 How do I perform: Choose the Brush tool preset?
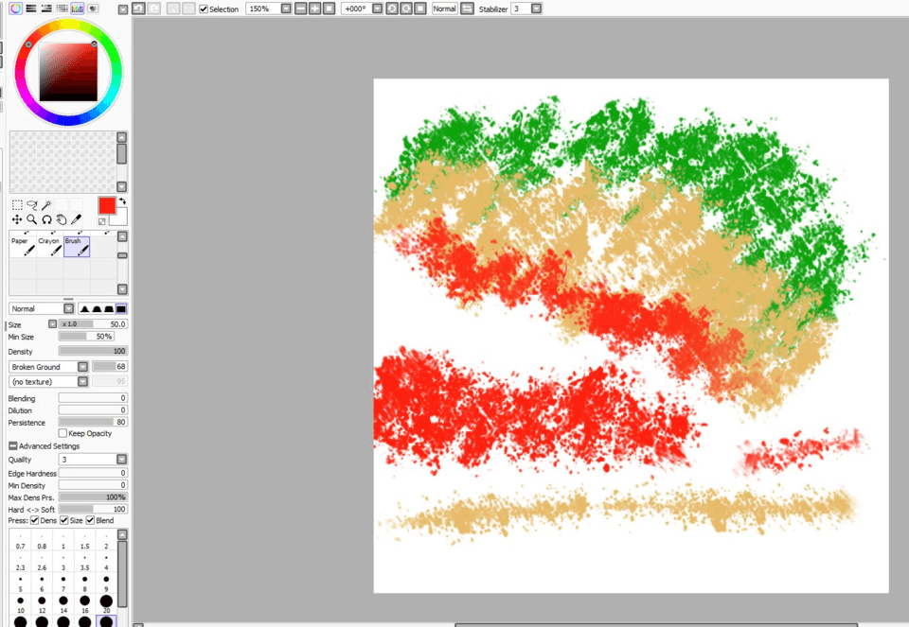pos(77,247)
